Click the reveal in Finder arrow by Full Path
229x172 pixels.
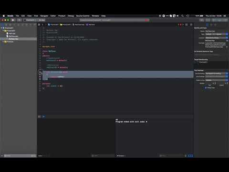coord(227,47)
